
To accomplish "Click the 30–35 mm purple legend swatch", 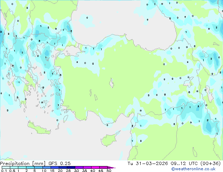I will point(79,167).
